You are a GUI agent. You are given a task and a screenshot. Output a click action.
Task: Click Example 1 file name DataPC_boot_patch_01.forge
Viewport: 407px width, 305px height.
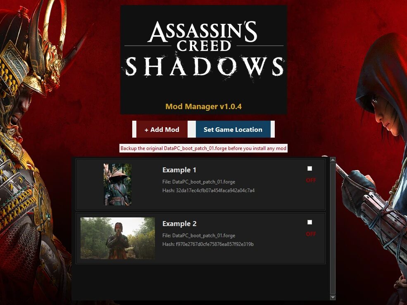pyautogui.click(x=204, y=182)
